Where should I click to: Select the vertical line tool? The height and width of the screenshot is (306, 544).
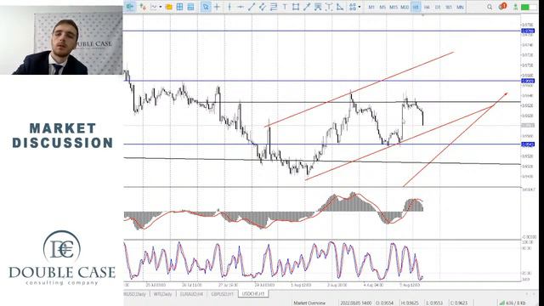point(229,7)
